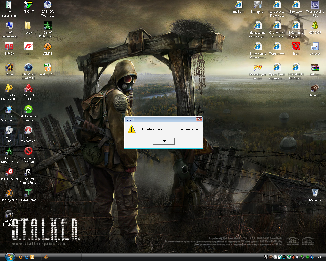Select the sXe-I taskbar button

pos(61,257)
